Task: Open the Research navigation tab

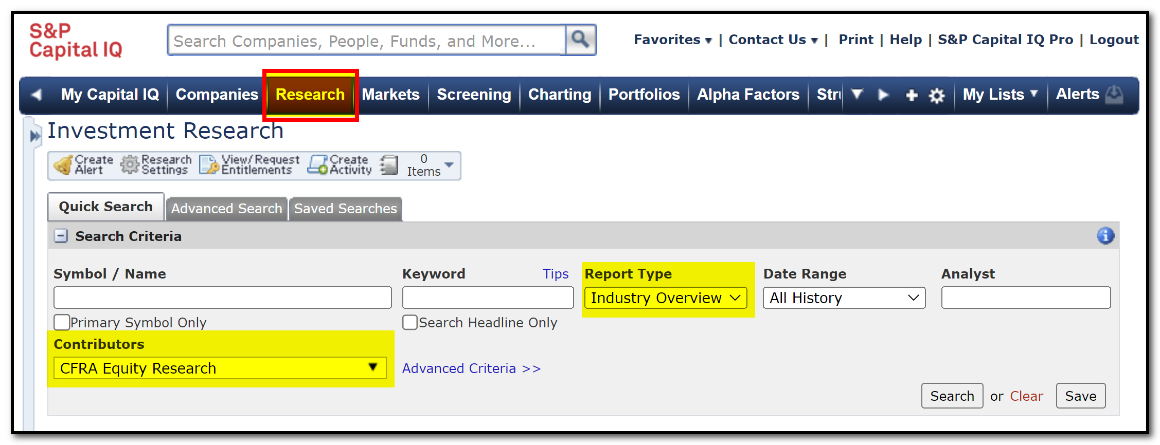Action: click(310, 95)
